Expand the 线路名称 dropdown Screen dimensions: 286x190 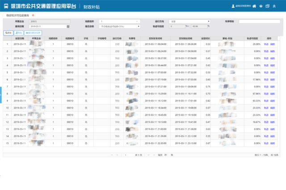point(120,21)
